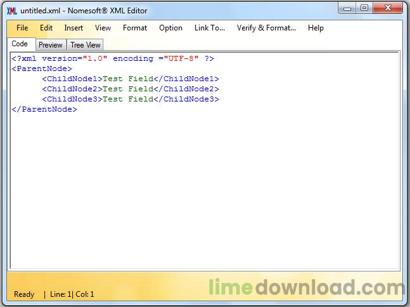
Task: Open the Format menu
Action: (x=135, y=28)
